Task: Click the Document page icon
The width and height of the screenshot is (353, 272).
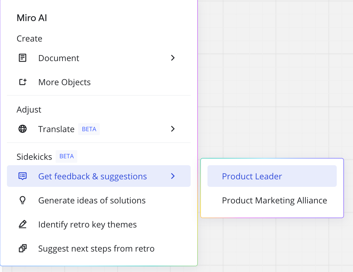Action: [23, 58]
